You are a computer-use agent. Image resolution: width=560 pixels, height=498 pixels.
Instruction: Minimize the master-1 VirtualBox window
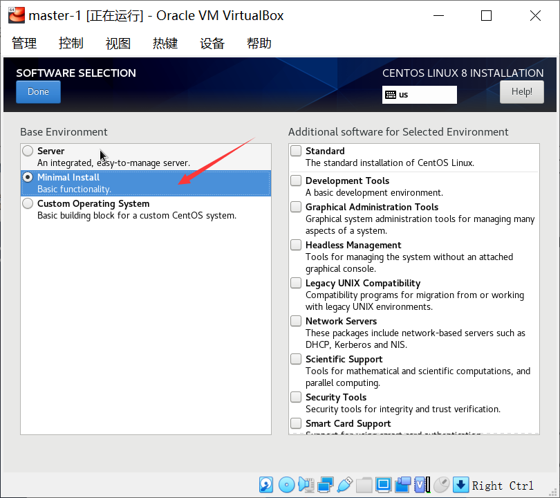[x=438, y=16]
